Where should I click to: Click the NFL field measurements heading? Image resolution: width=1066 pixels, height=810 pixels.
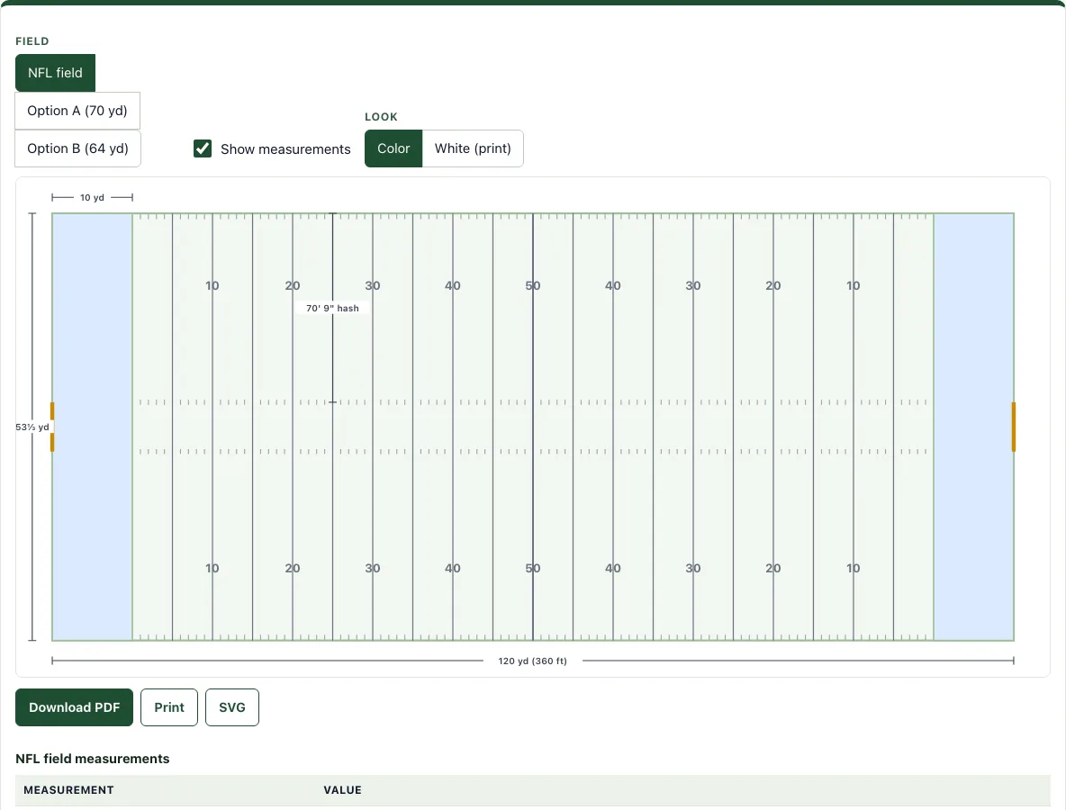[93, 759]
